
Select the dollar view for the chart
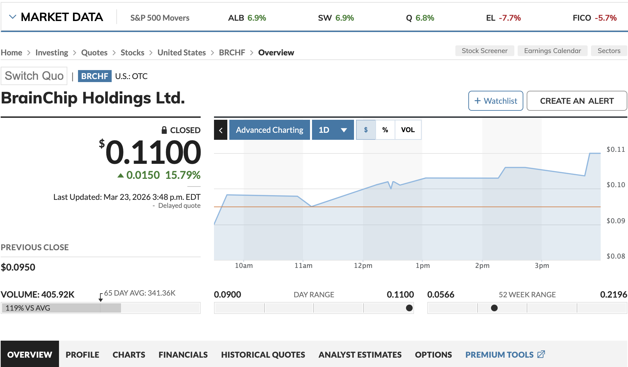click(x=366, y=130)
